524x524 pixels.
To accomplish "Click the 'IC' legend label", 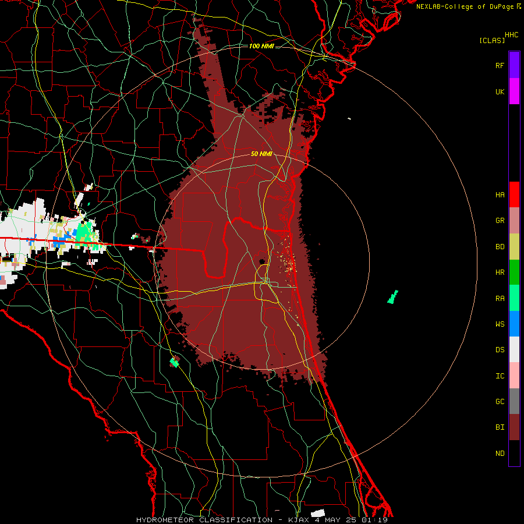I will pyautogui.click(x=500, y=376).
